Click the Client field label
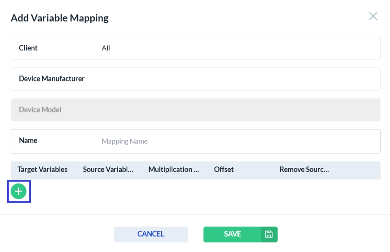Image resolution: width=390 pixels, height=252 pixels. (x=28, y=48)
